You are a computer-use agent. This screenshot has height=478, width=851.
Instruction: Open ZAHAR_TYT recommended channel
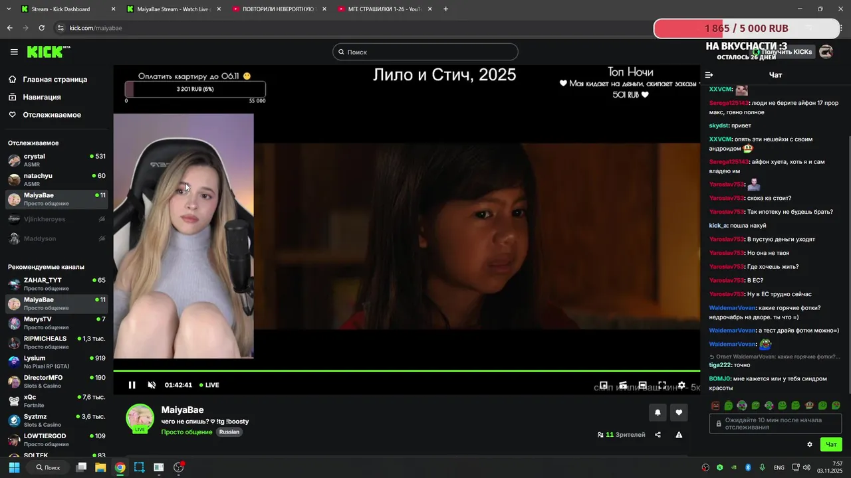click(x=57, y=284)
